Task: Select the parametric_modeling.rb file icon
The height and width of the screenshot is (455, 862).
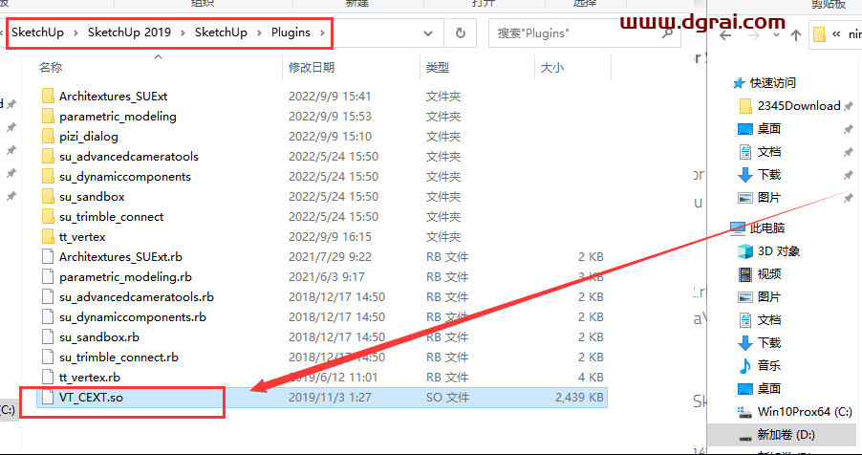Action: 49,277
